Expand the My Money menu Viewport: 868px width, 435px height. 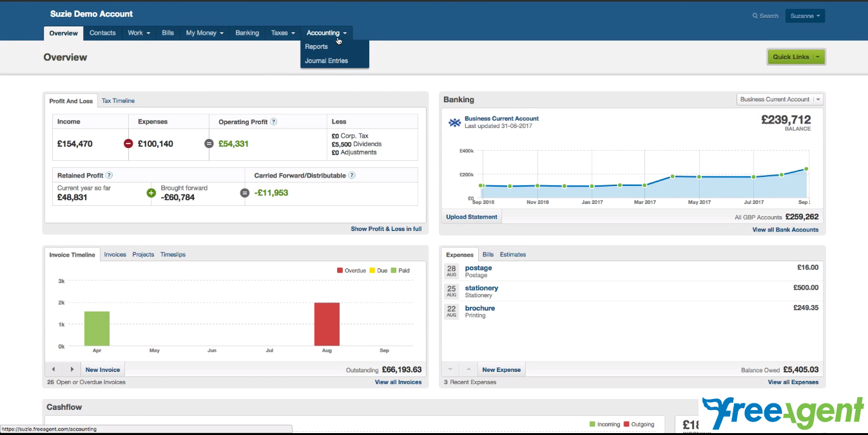click(x=205, y=33)
